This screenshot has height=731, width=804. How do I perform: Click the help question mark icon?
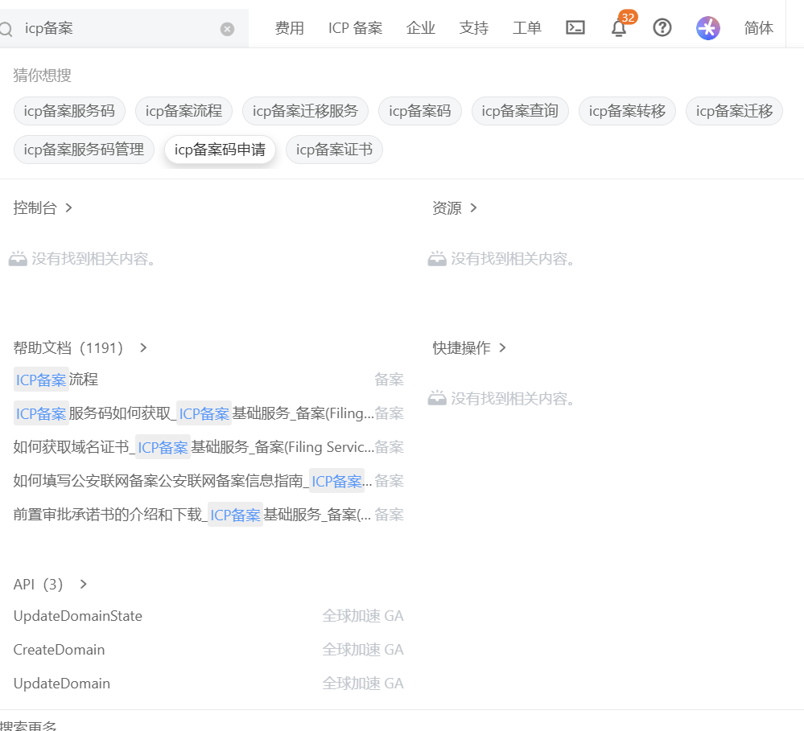click(662, 28)
